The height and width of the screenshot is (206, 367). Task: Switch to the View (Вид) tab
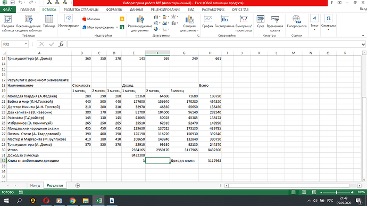tap(191, 10)
